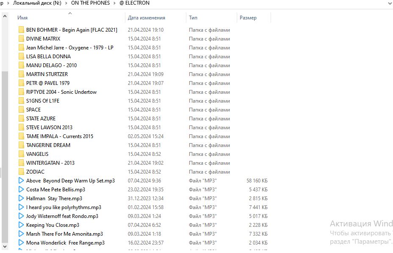Select the ZODIAC folder icon
The image size is (393, 253).
click(21, 172)
